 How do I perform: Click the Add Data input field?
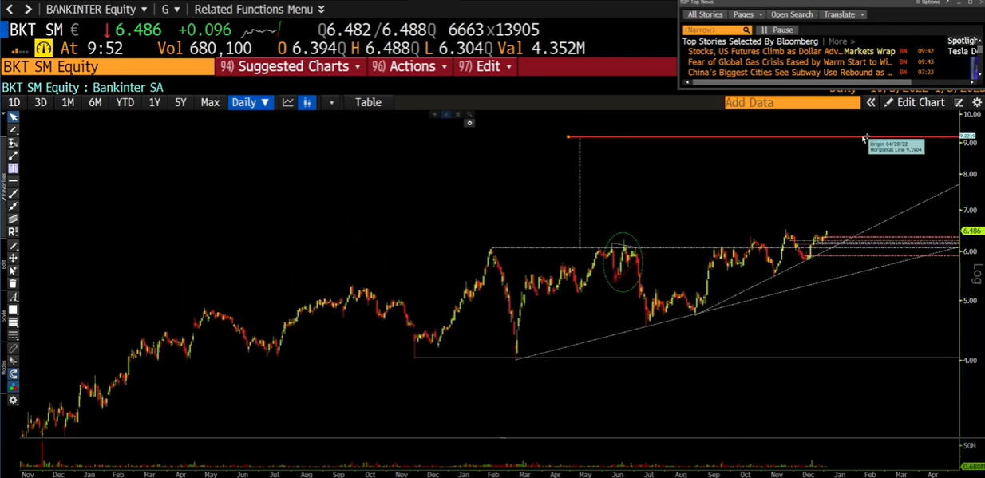792,102
